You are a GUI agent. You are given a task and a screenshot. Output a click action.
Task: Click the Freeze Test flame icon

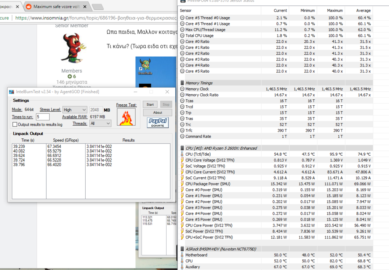(126, 117)
